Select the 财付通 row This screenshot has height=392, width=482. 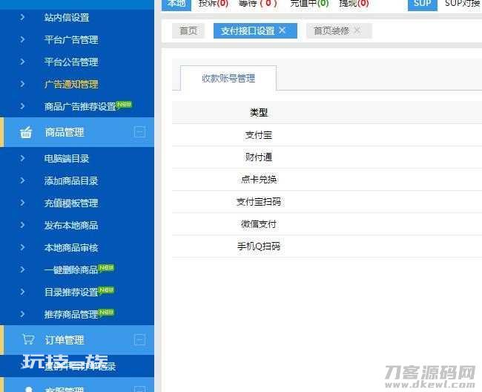[x=327, y=157]
